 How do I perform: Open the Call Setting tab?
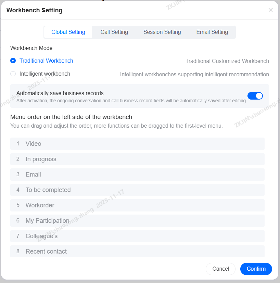click(114, 32)
